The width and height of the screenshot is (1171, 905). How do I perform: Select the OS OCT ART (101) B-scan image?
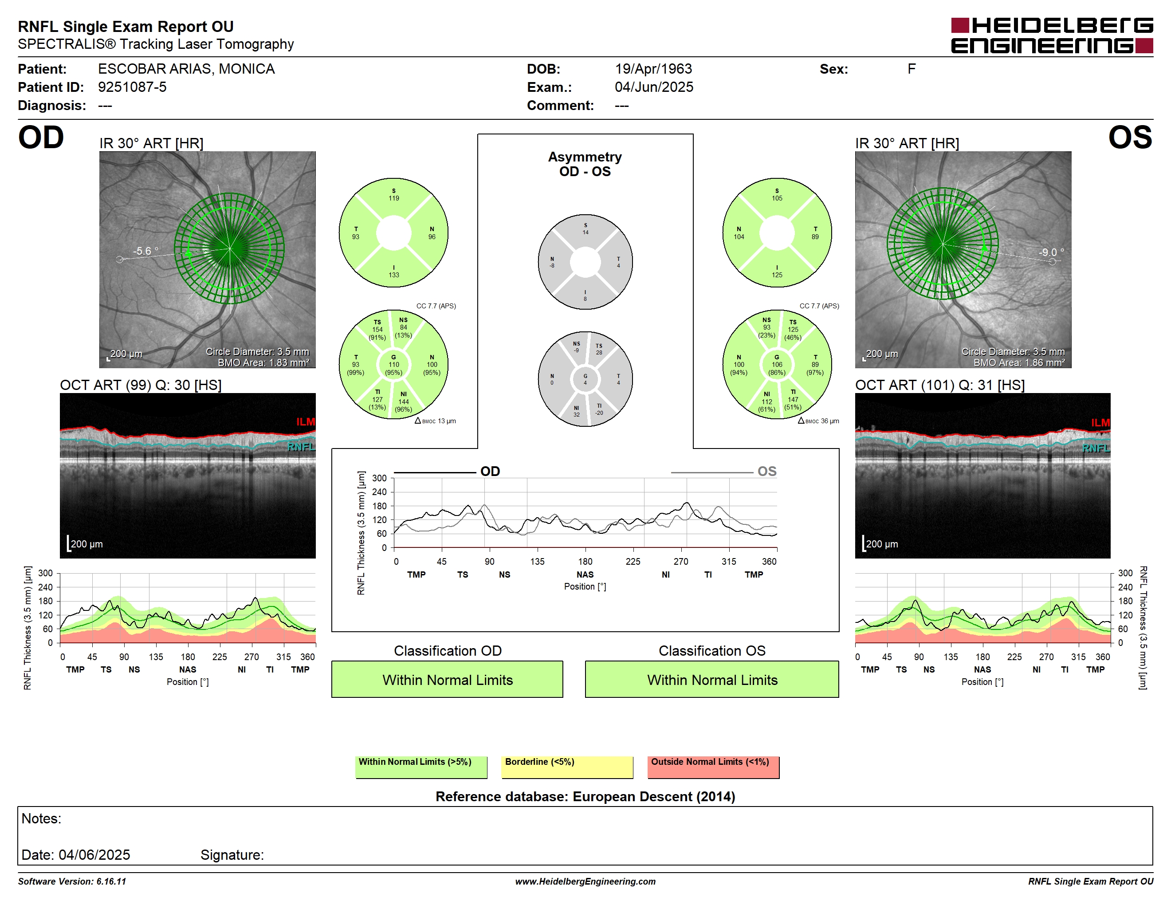[982, 476]
